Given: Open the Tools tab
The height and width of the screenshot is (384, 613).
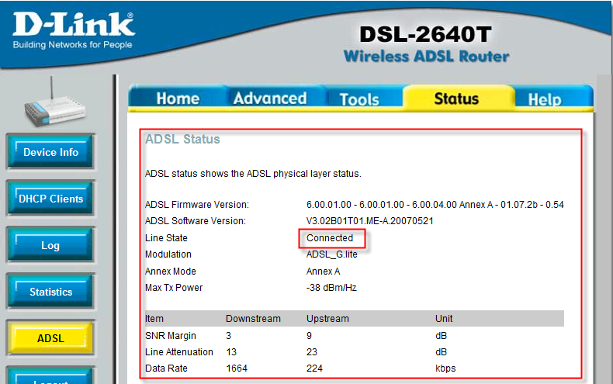Looking at the screenshot, I should [359, 99].
